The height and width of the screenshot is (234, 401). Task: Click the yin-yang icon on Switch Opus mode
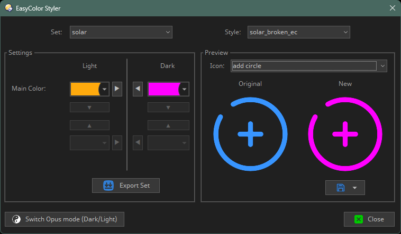(16, 219)
